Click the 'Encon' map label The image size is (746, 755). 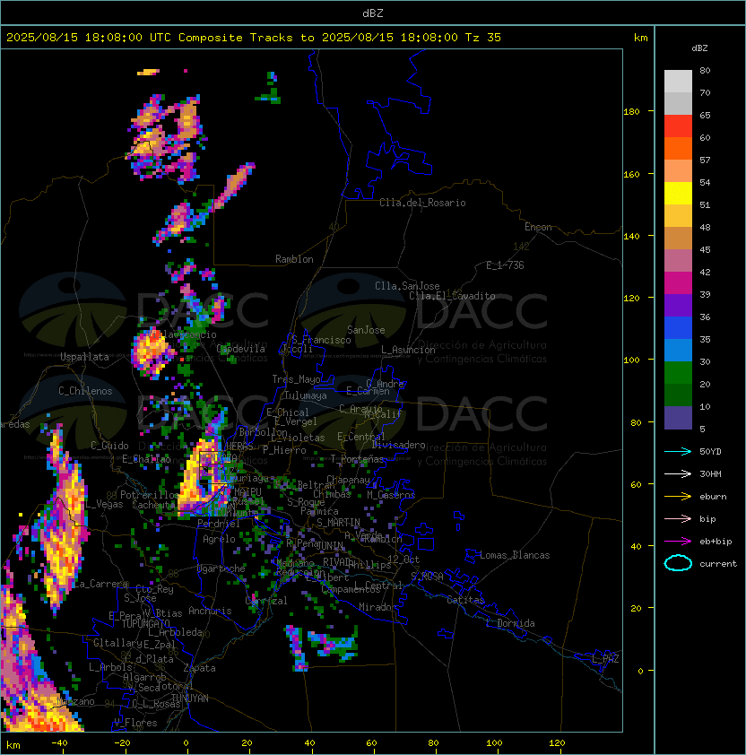(538, 227)
